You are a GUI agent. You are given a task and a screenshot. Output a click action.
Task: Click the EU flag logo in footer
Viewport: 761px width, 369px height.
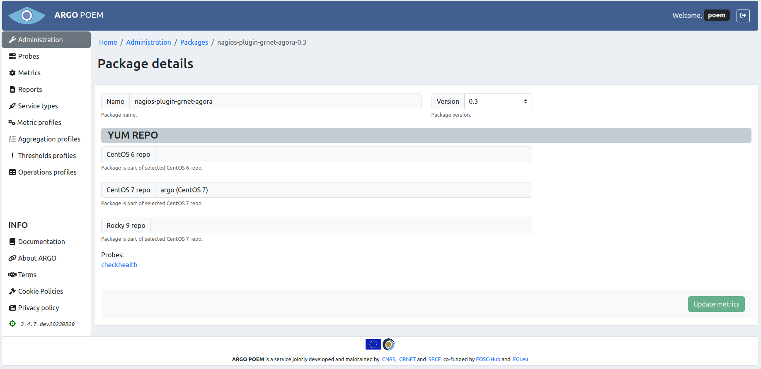tap(373, 344)
